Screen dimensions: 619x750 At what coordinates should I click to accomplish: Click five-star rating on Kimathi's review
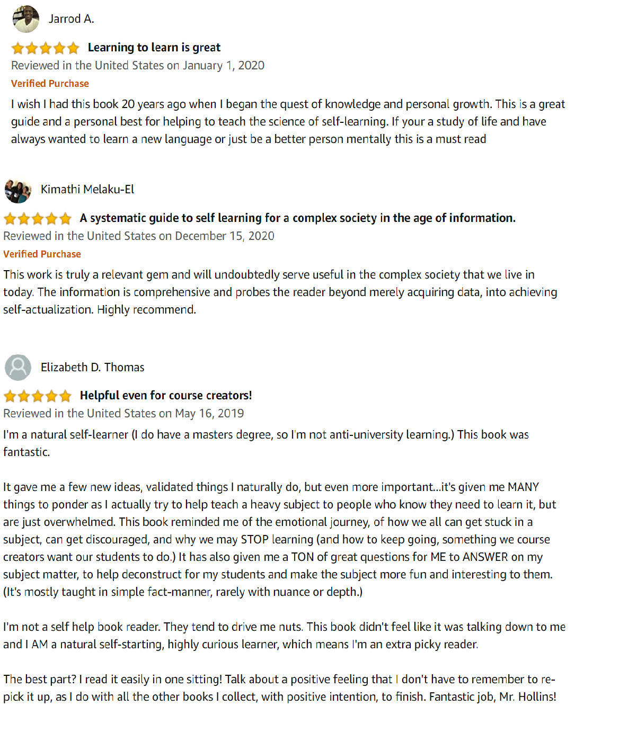click(x=37, y=219)
